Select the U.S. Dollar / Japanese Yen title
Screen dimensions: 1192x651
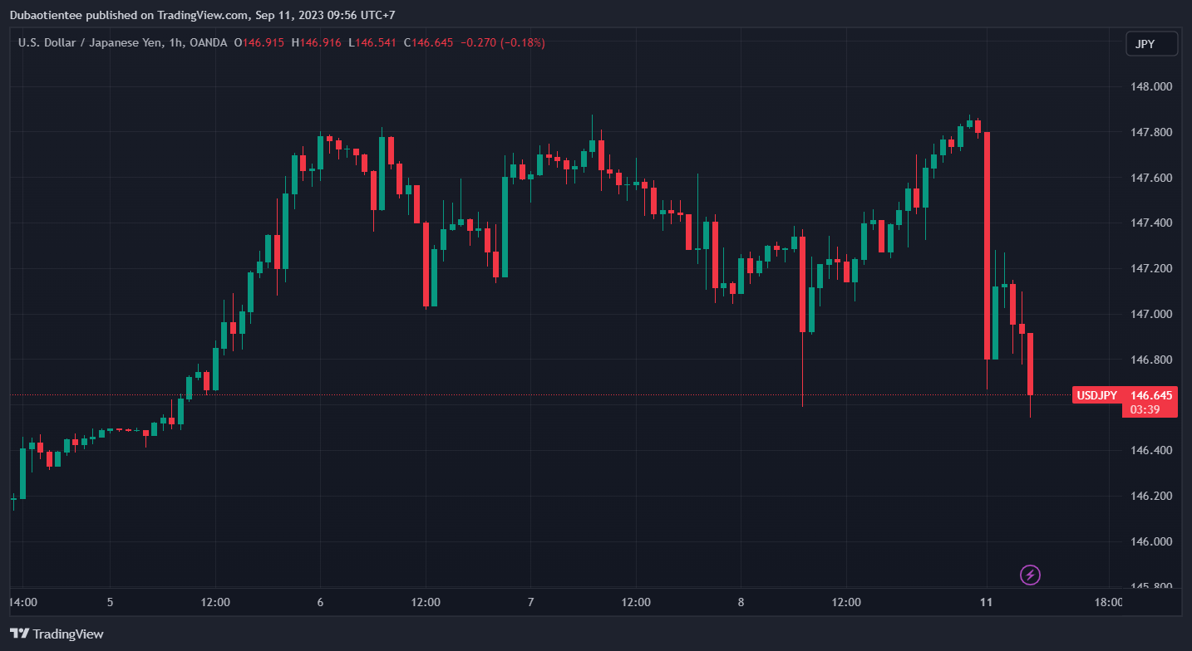100,42
